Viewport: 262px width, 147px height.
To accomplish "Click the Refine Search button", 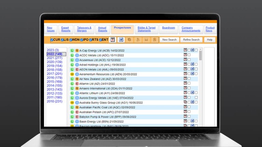I will click(191, 40).
